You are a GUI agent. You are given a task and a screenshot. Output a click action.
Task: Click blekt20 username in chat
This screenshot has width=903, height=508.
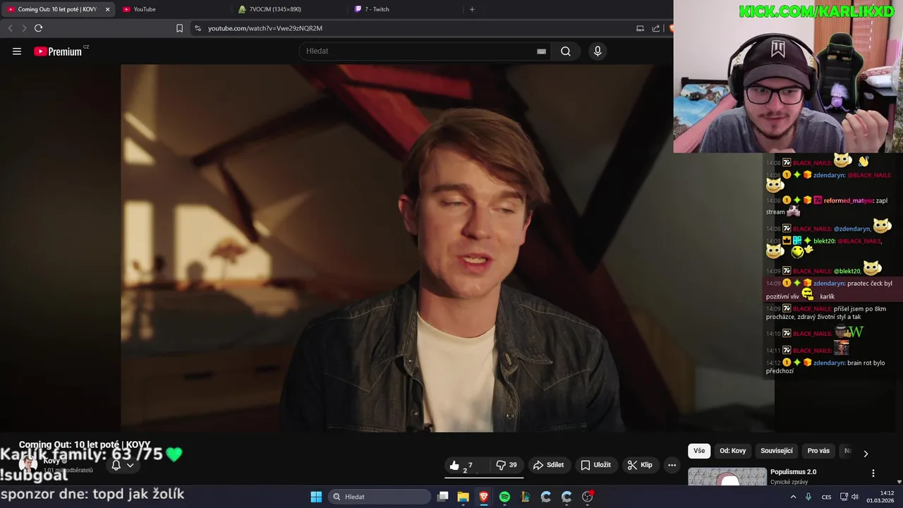click(x=824, y=241)
